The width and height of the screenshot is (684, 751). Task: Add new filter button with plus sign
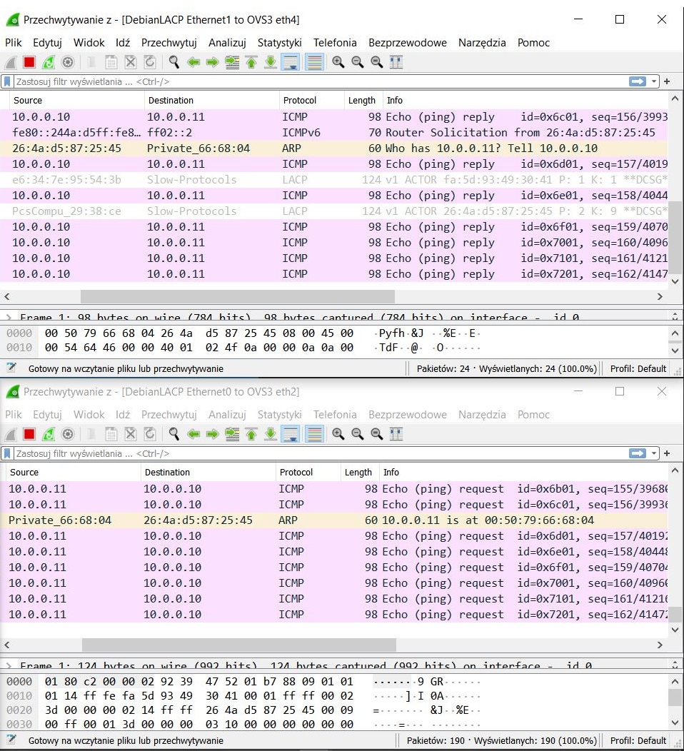(x=667, y=81)
